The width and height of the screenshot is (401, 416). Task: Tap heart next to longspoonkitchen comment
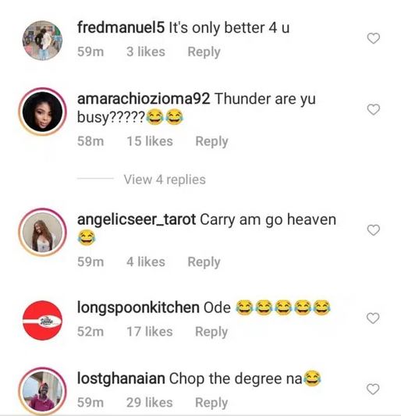(x=373, y=318)
